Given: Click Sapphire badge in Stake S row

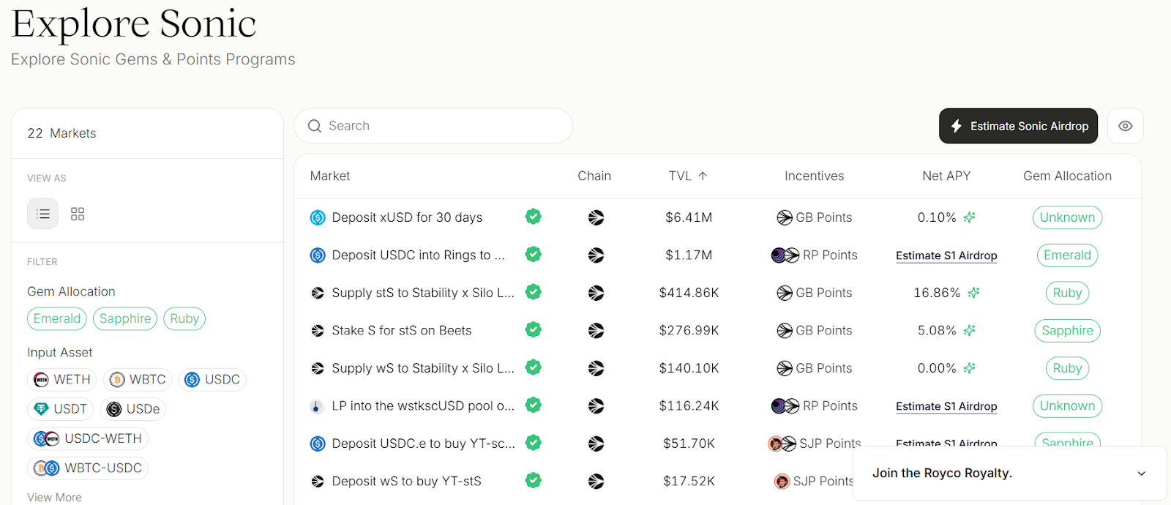Looking at the screenshot, I should (1067, 331).
